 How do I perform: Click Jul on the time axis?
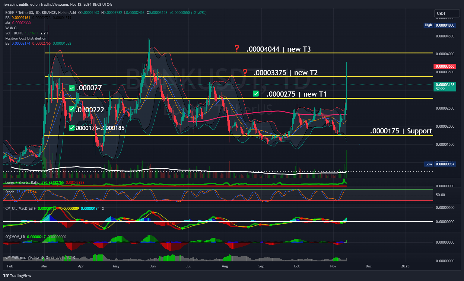pyautogui.click(x=188, y=266)
